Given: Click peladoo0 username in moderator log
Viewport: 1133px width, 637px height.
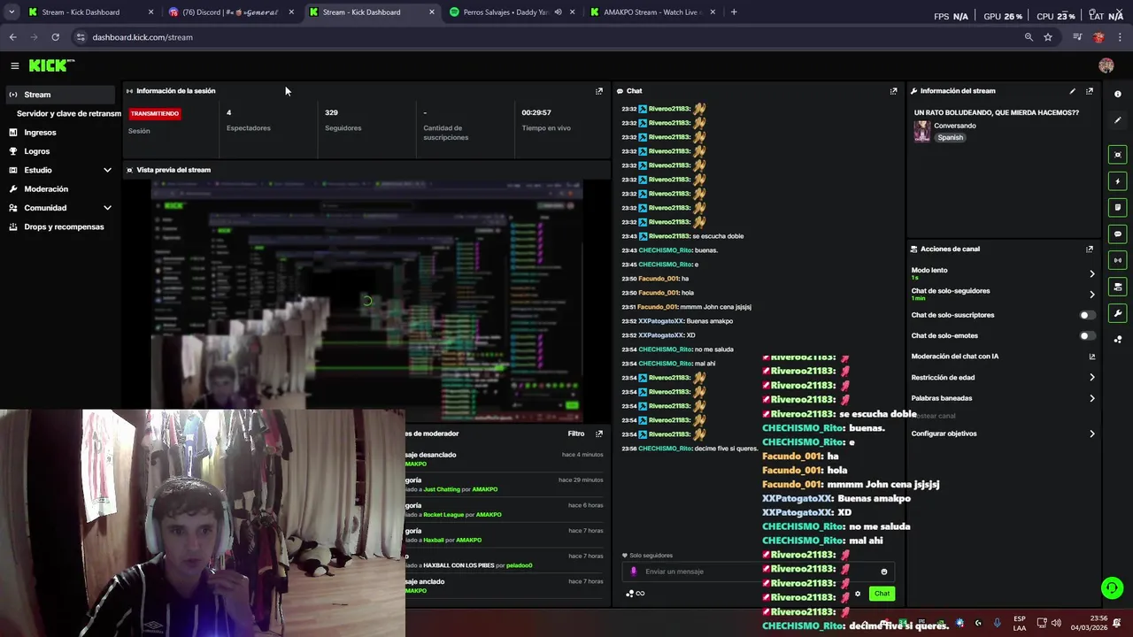Looking at the screenshot, I should point(519,565).
